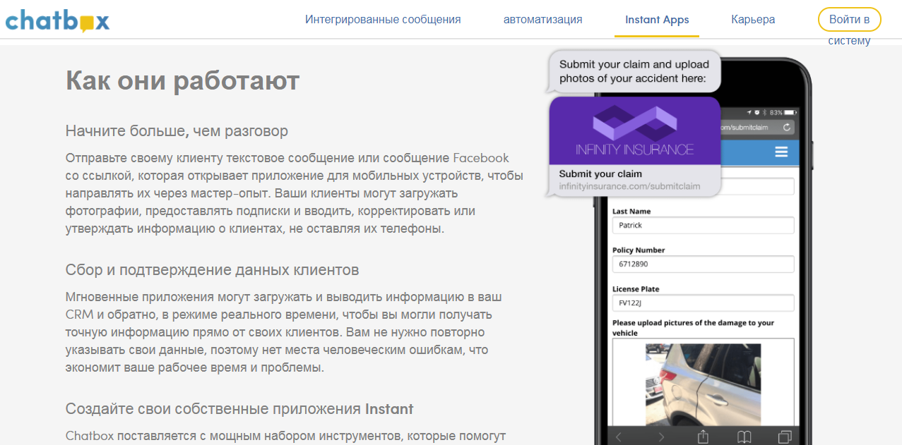This screenshot has width=902, height=445.
Task: Click the License Plate field showing FV122J
Action: click(x=703, y=303)
